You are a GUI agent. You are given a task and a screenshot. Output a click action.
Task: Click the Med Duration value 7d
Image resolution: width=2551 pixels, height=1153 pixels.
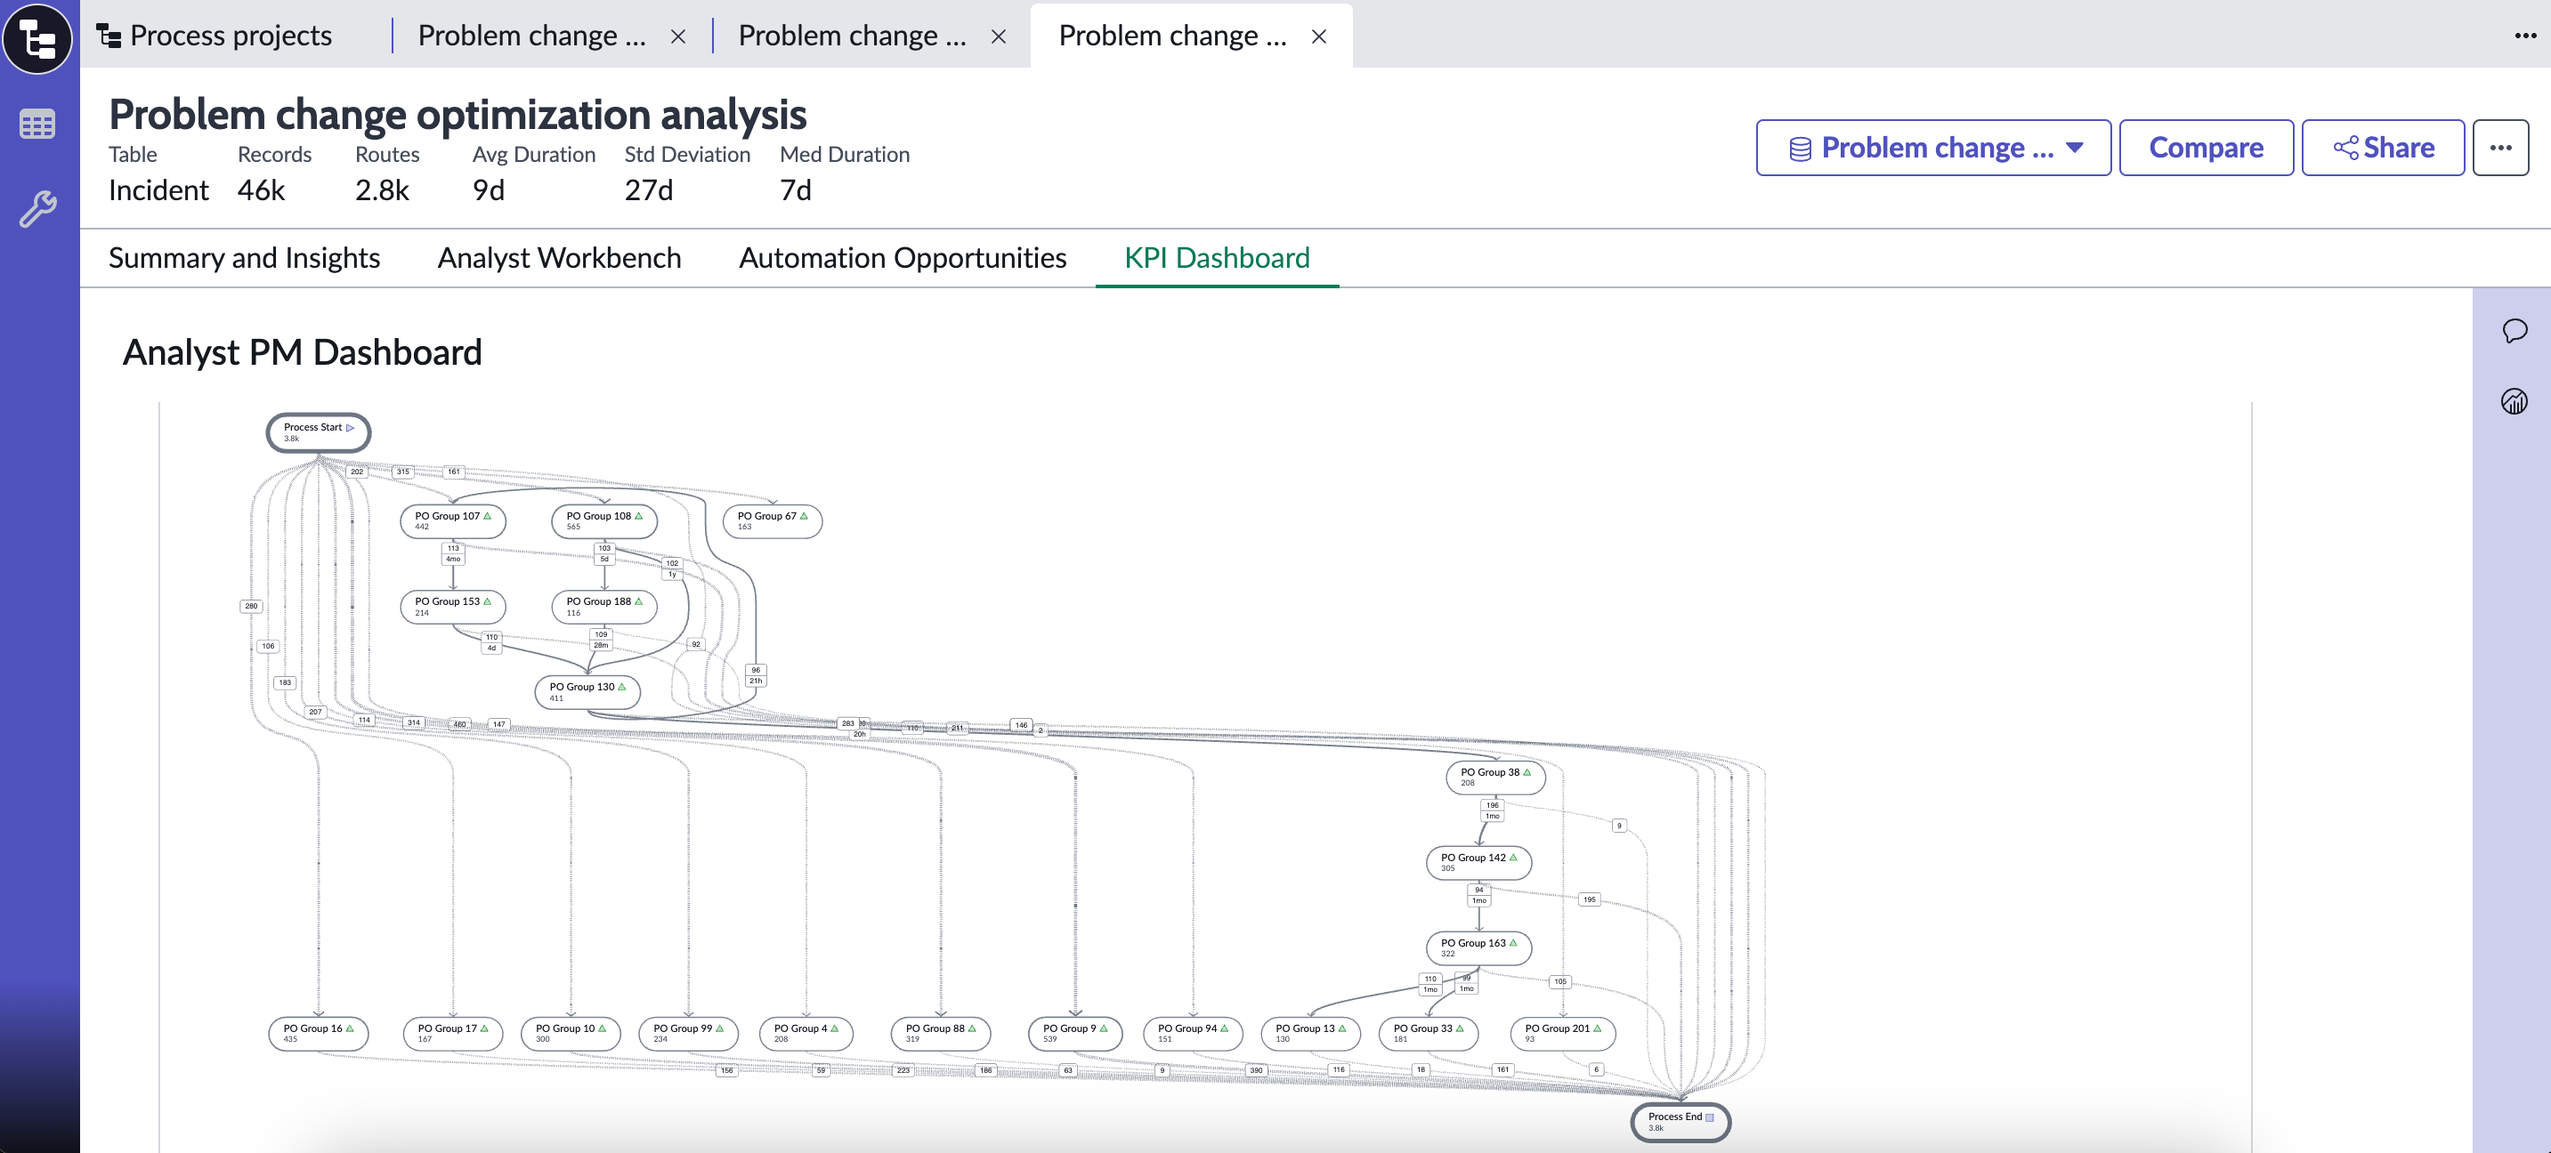pos(795,190)
